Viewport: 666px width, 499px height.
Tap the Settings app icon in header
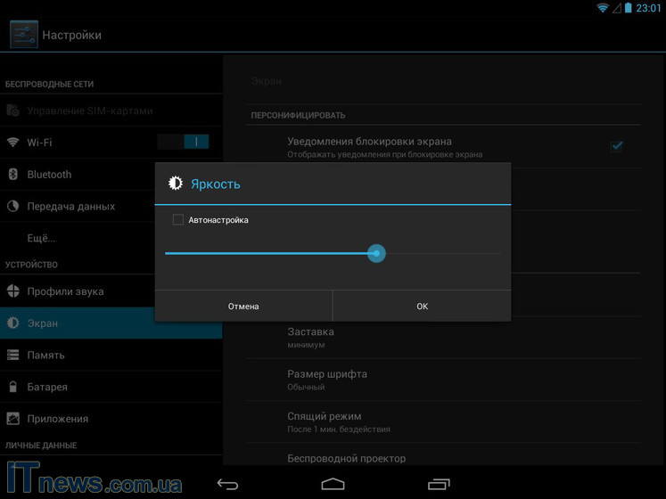[23, 35]
